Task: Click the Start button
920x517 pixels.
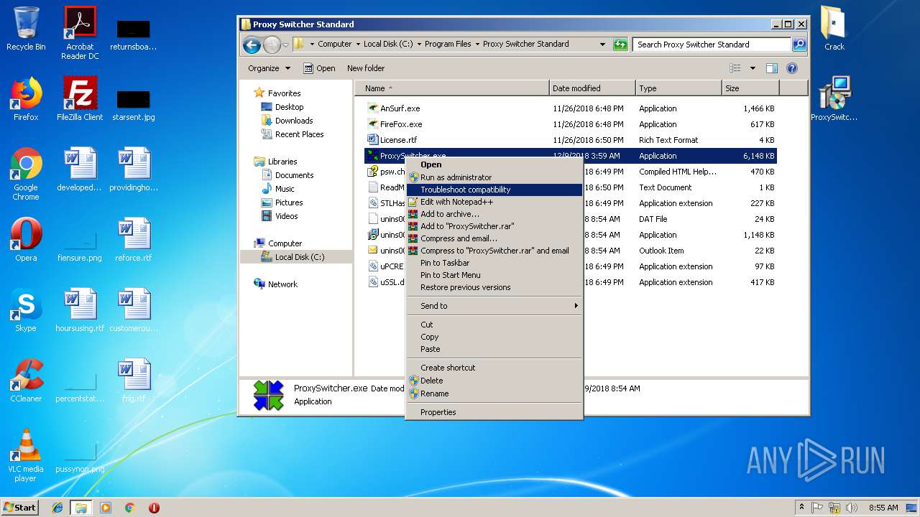Action: (20, 507)
